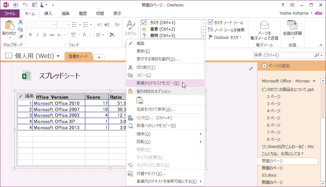Open the subscript dropdown arrow
Image resolution: width=326 pixels, height=187 pixels.
(x=65, y=35)
